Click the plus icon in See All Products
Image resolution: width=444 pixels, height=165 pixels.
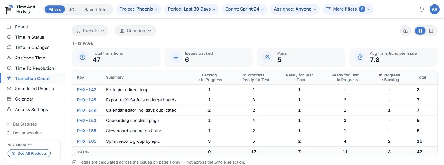pos(14,153)
